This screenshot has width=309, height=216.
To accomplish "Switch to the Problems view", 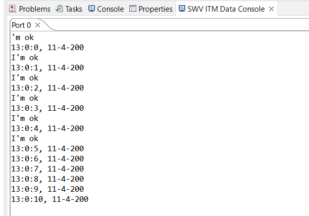I will 34,9.
